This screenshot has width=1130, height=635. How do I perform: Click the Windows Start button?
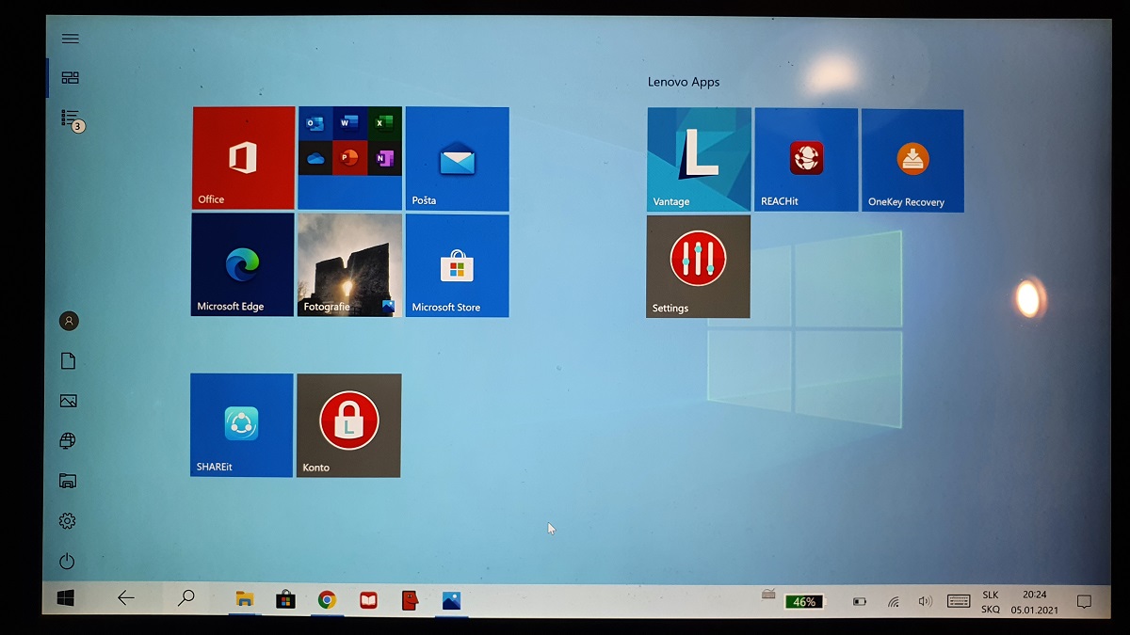click(65, 598)
